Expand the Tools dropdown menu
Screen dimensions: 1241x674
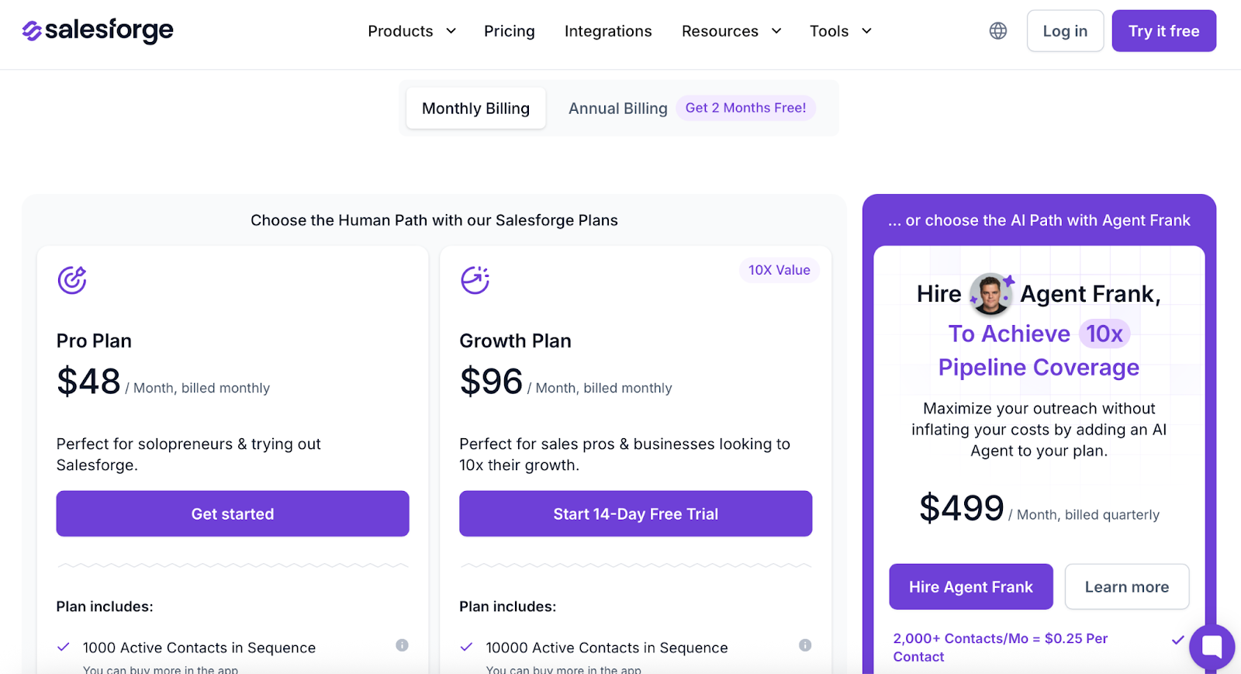[840, 31]
